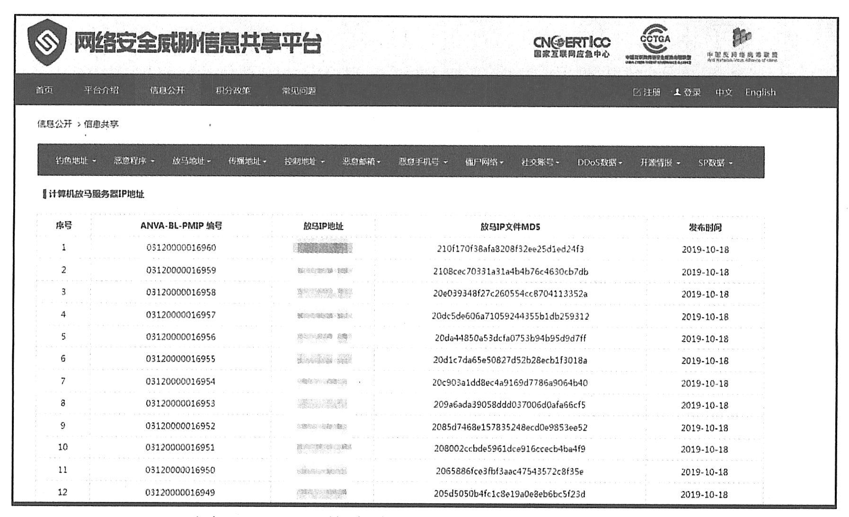Expand the 放马地址 dropdown

(191, 161)
